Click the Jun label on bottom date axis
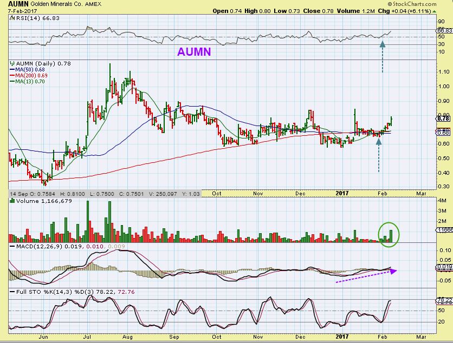The width and height of the screenshot is (453, 343). [43, 337]
